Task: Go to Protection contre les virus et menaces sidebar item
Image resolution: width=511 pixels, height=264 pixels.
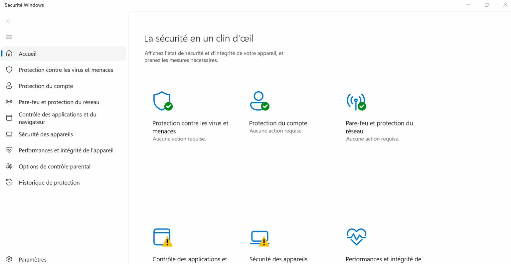Action: [64, 70]
